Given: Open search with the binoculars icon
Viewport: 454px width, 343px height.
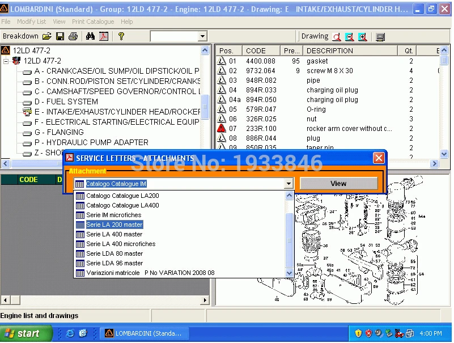Looking at the screenshot, I should (90, 36).
